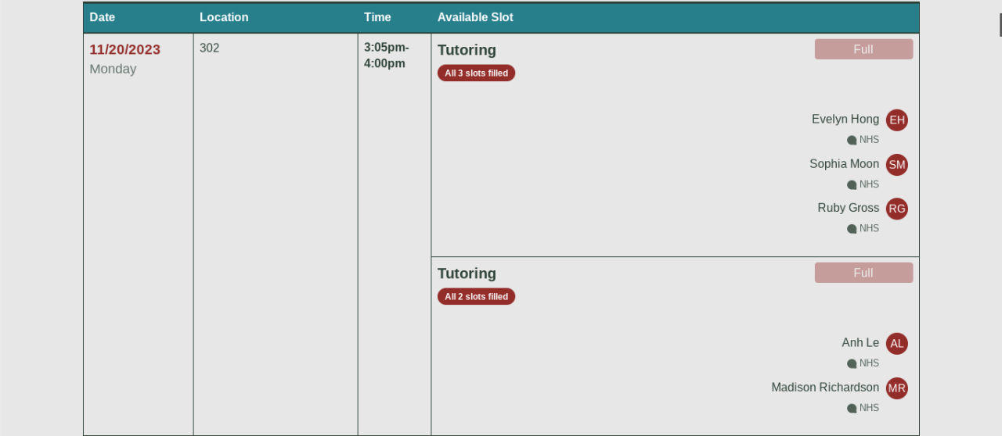Click the name Madison Richardson
Screen dimensions: 1002x436
[x=824, y=388]
